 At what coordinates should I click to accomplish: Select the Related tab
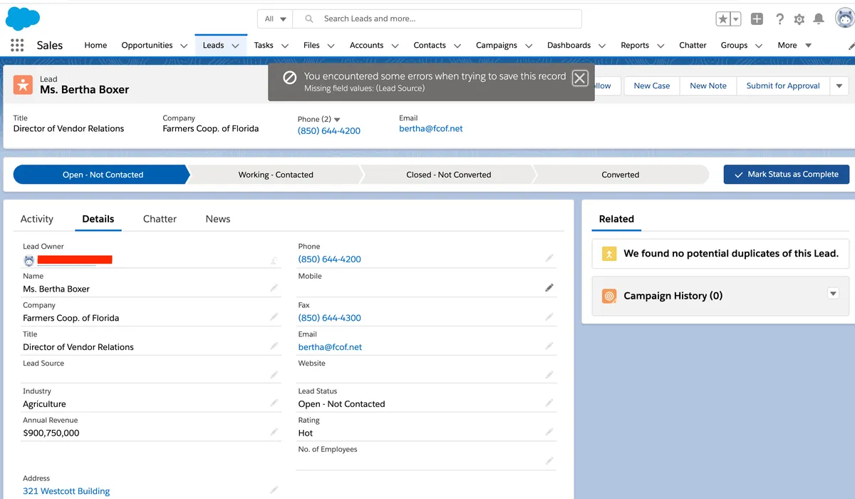pyautogui.click(x=616, y=219)
